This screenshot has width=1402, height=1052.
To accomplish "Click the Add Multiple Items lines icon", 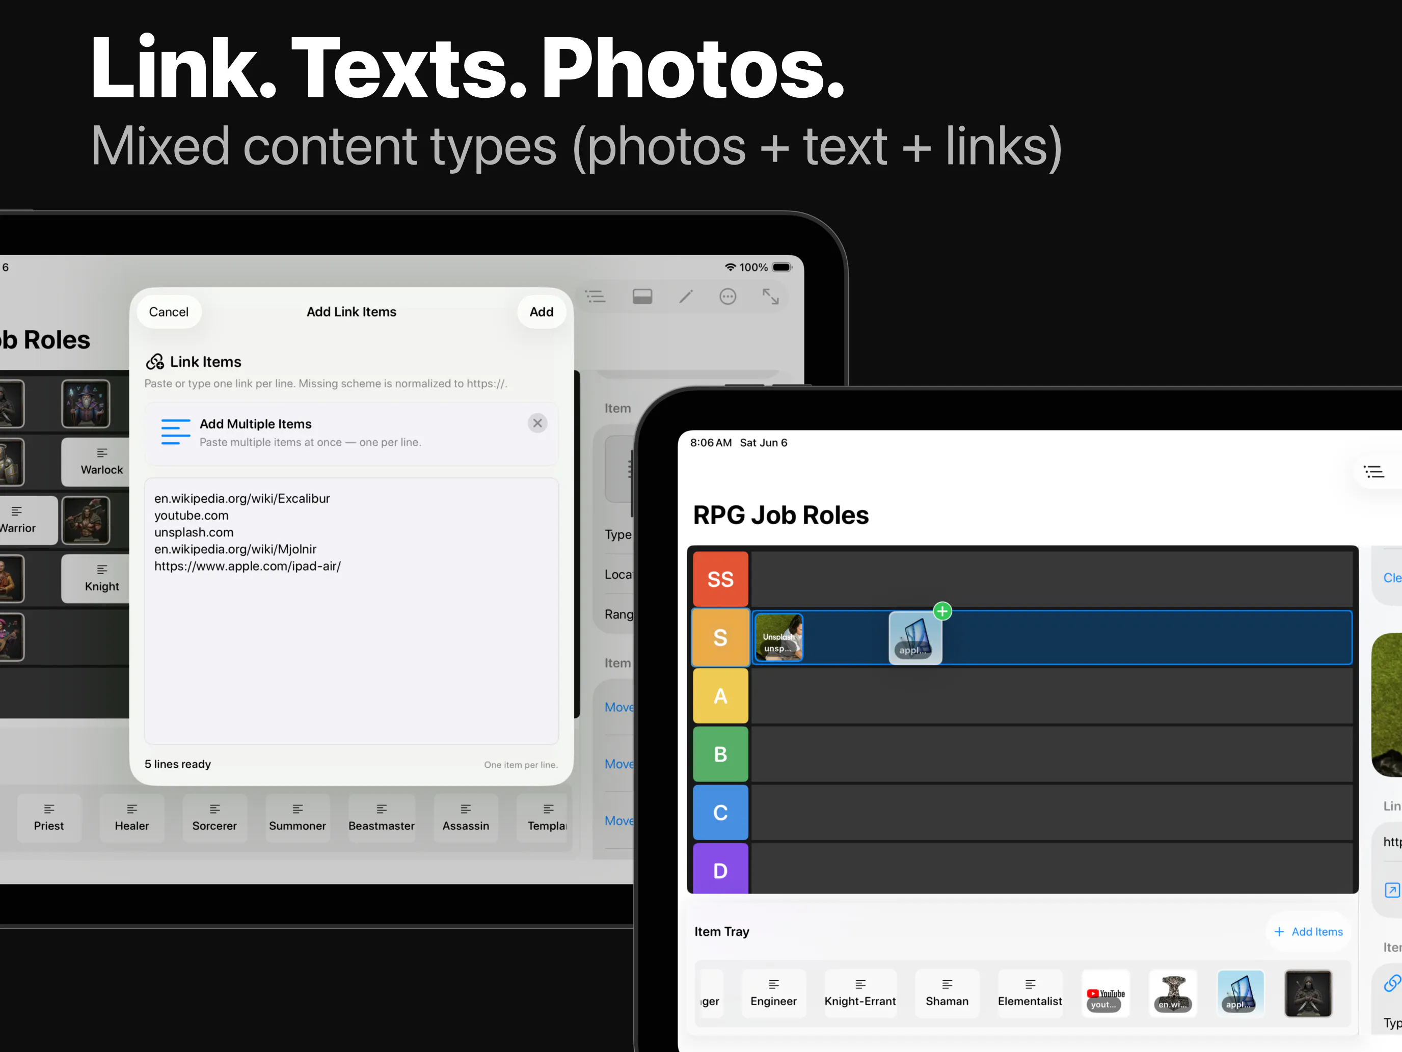I will click(176, 431).
